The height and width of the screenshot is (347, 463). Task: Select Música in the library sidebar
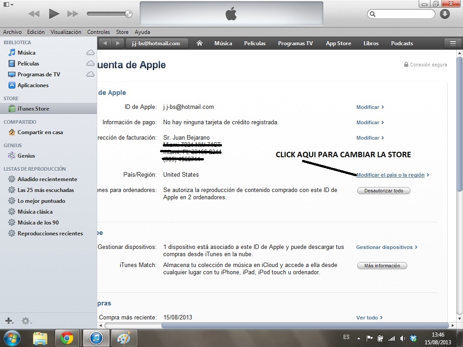[x=27, y=53]
